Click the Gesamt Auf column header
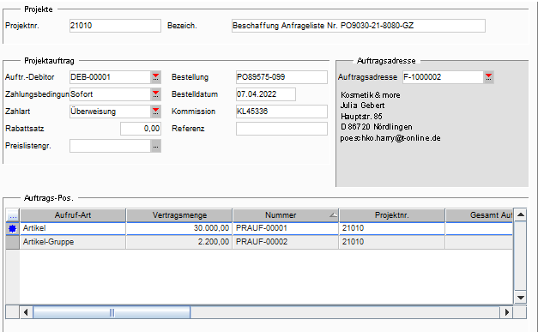The width and height of the screenshot is (538, 332). point(480,215)
